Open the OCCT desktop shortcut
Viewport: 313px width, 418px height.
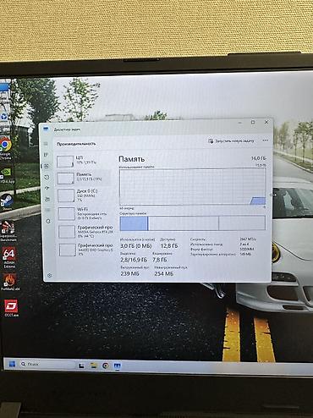click(x=11, y=308)
